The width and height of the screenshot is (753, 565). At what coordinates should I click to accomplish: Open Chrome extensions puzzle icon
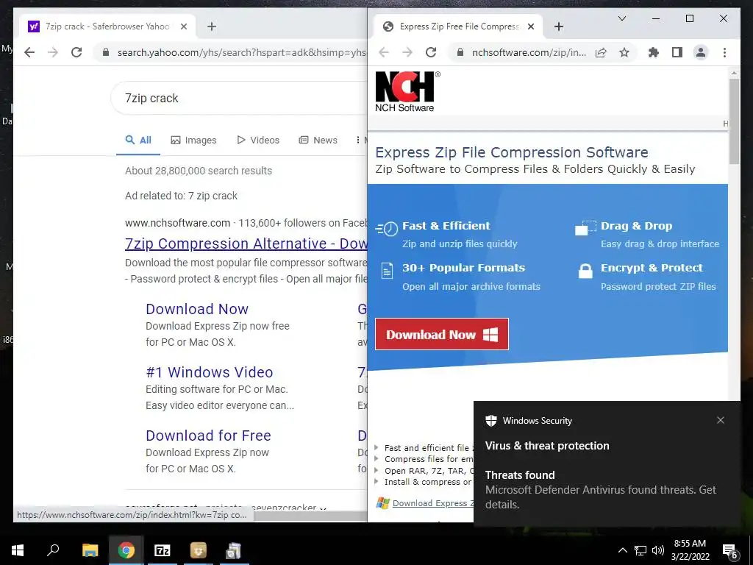click(x=654, y=52)
